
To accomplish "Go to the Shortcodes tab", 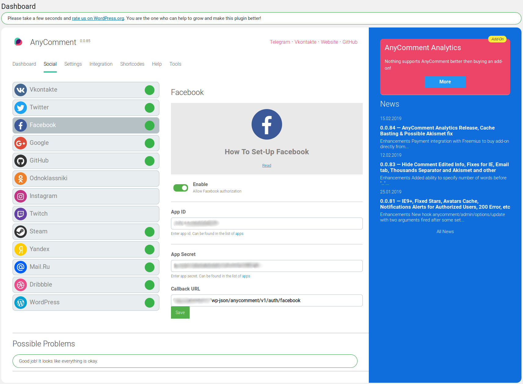I will tap(132, 64).
